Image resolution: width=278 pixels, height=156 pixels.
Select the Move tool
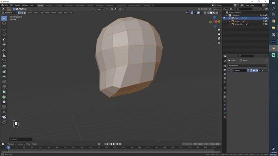[4, 29]
